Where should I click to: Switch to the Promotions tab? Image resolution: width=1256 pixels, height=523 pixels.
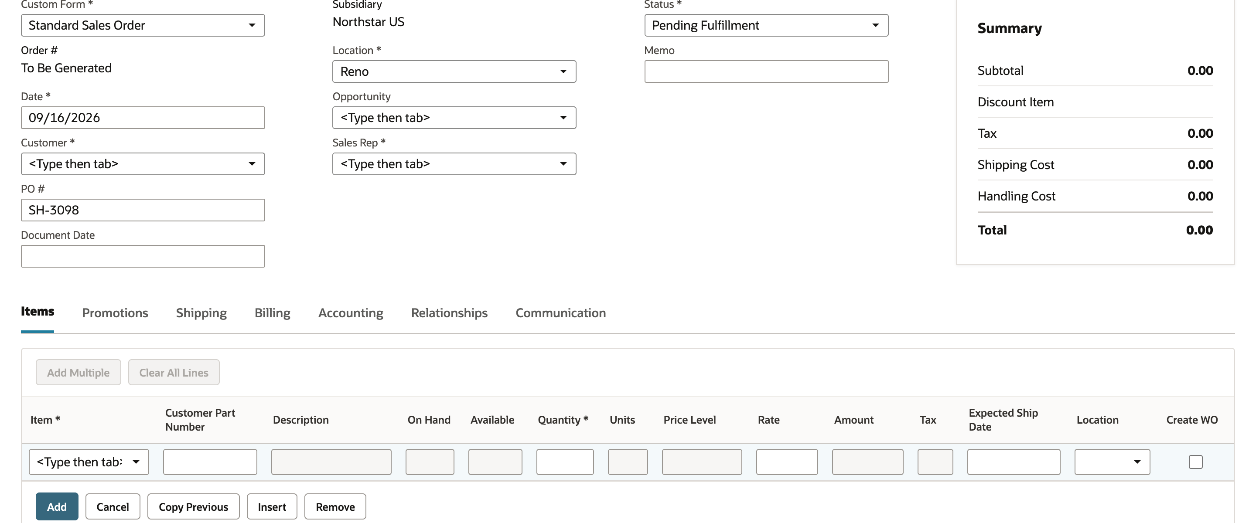115,313
